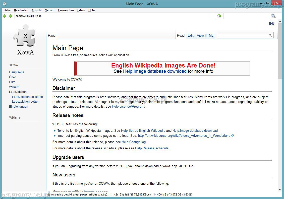Click Lesezeichen anzeigen in the sidebar

pyautogui.click(x=27, y=97)
